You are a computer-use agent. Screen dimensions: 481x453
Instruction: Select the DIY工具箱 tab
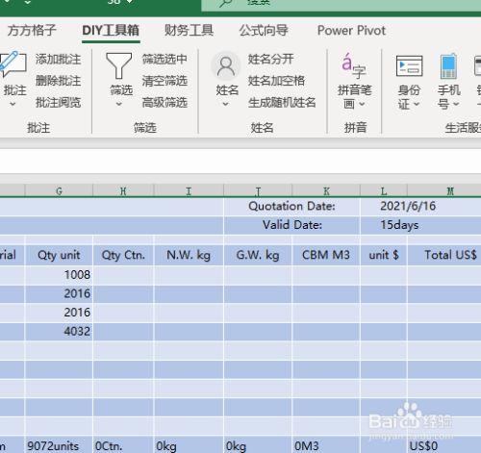(111, 31)
